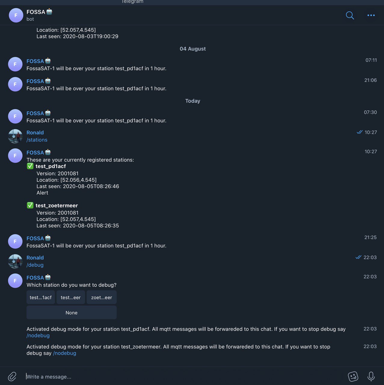384x385 pixels.
Task: Open search in the FOSSA chat
Action: [x=350, y=15]
